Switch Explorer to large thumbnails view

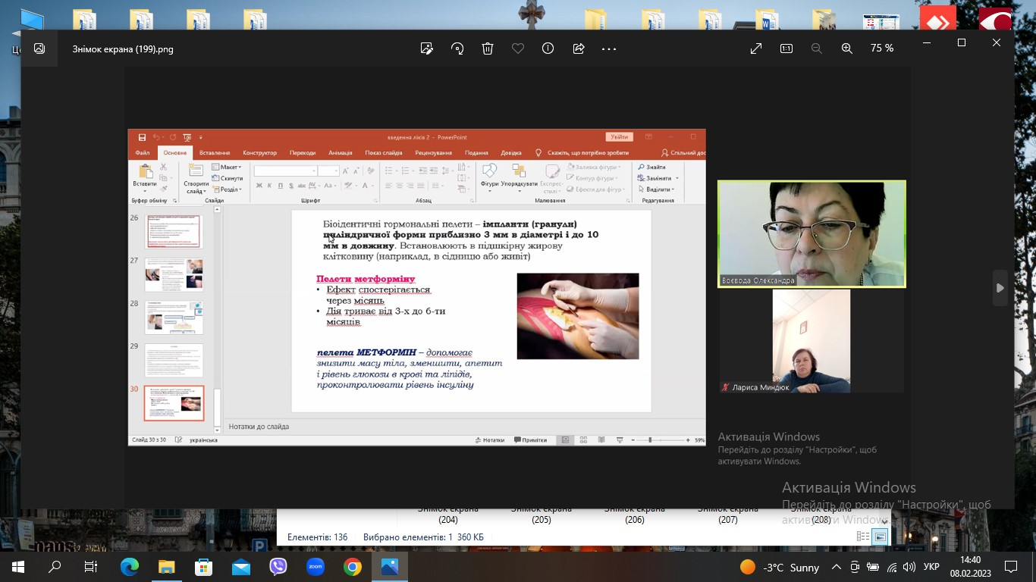[x=880, y=537]
